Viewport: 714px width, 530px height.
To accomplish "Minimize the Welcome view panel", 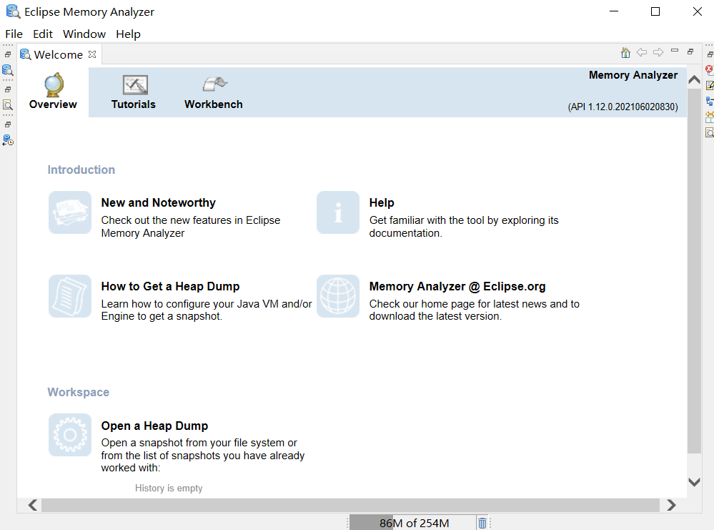I will tap(675, 51).
